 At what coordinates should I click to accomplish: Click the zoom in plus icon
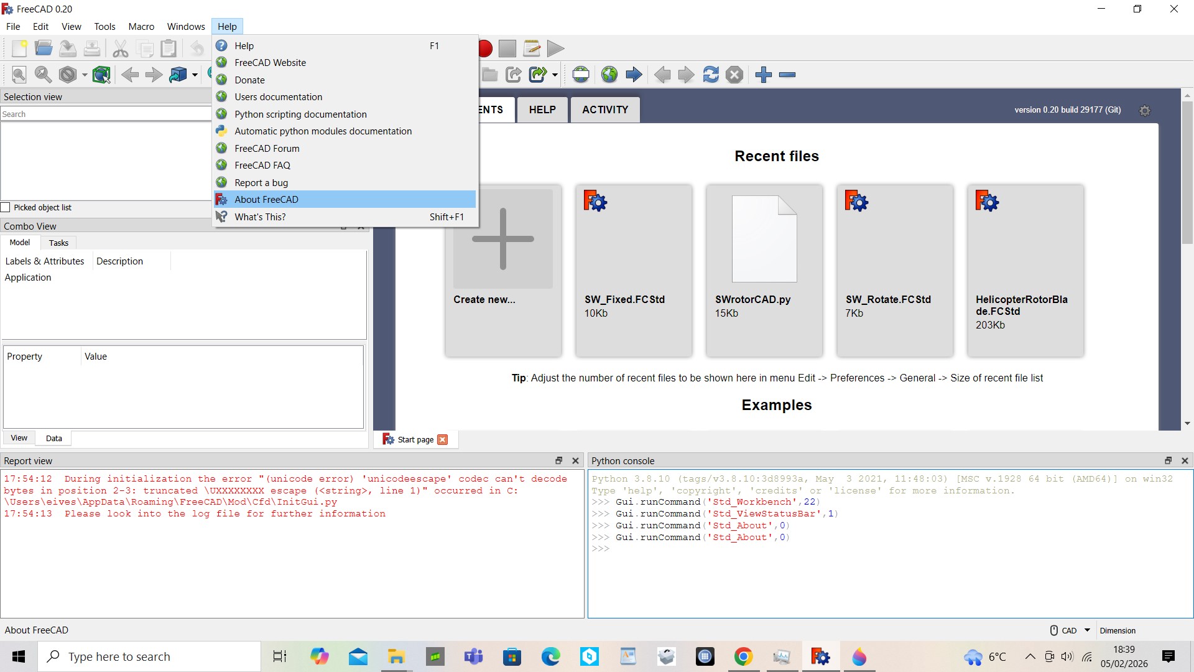point(762,75)
